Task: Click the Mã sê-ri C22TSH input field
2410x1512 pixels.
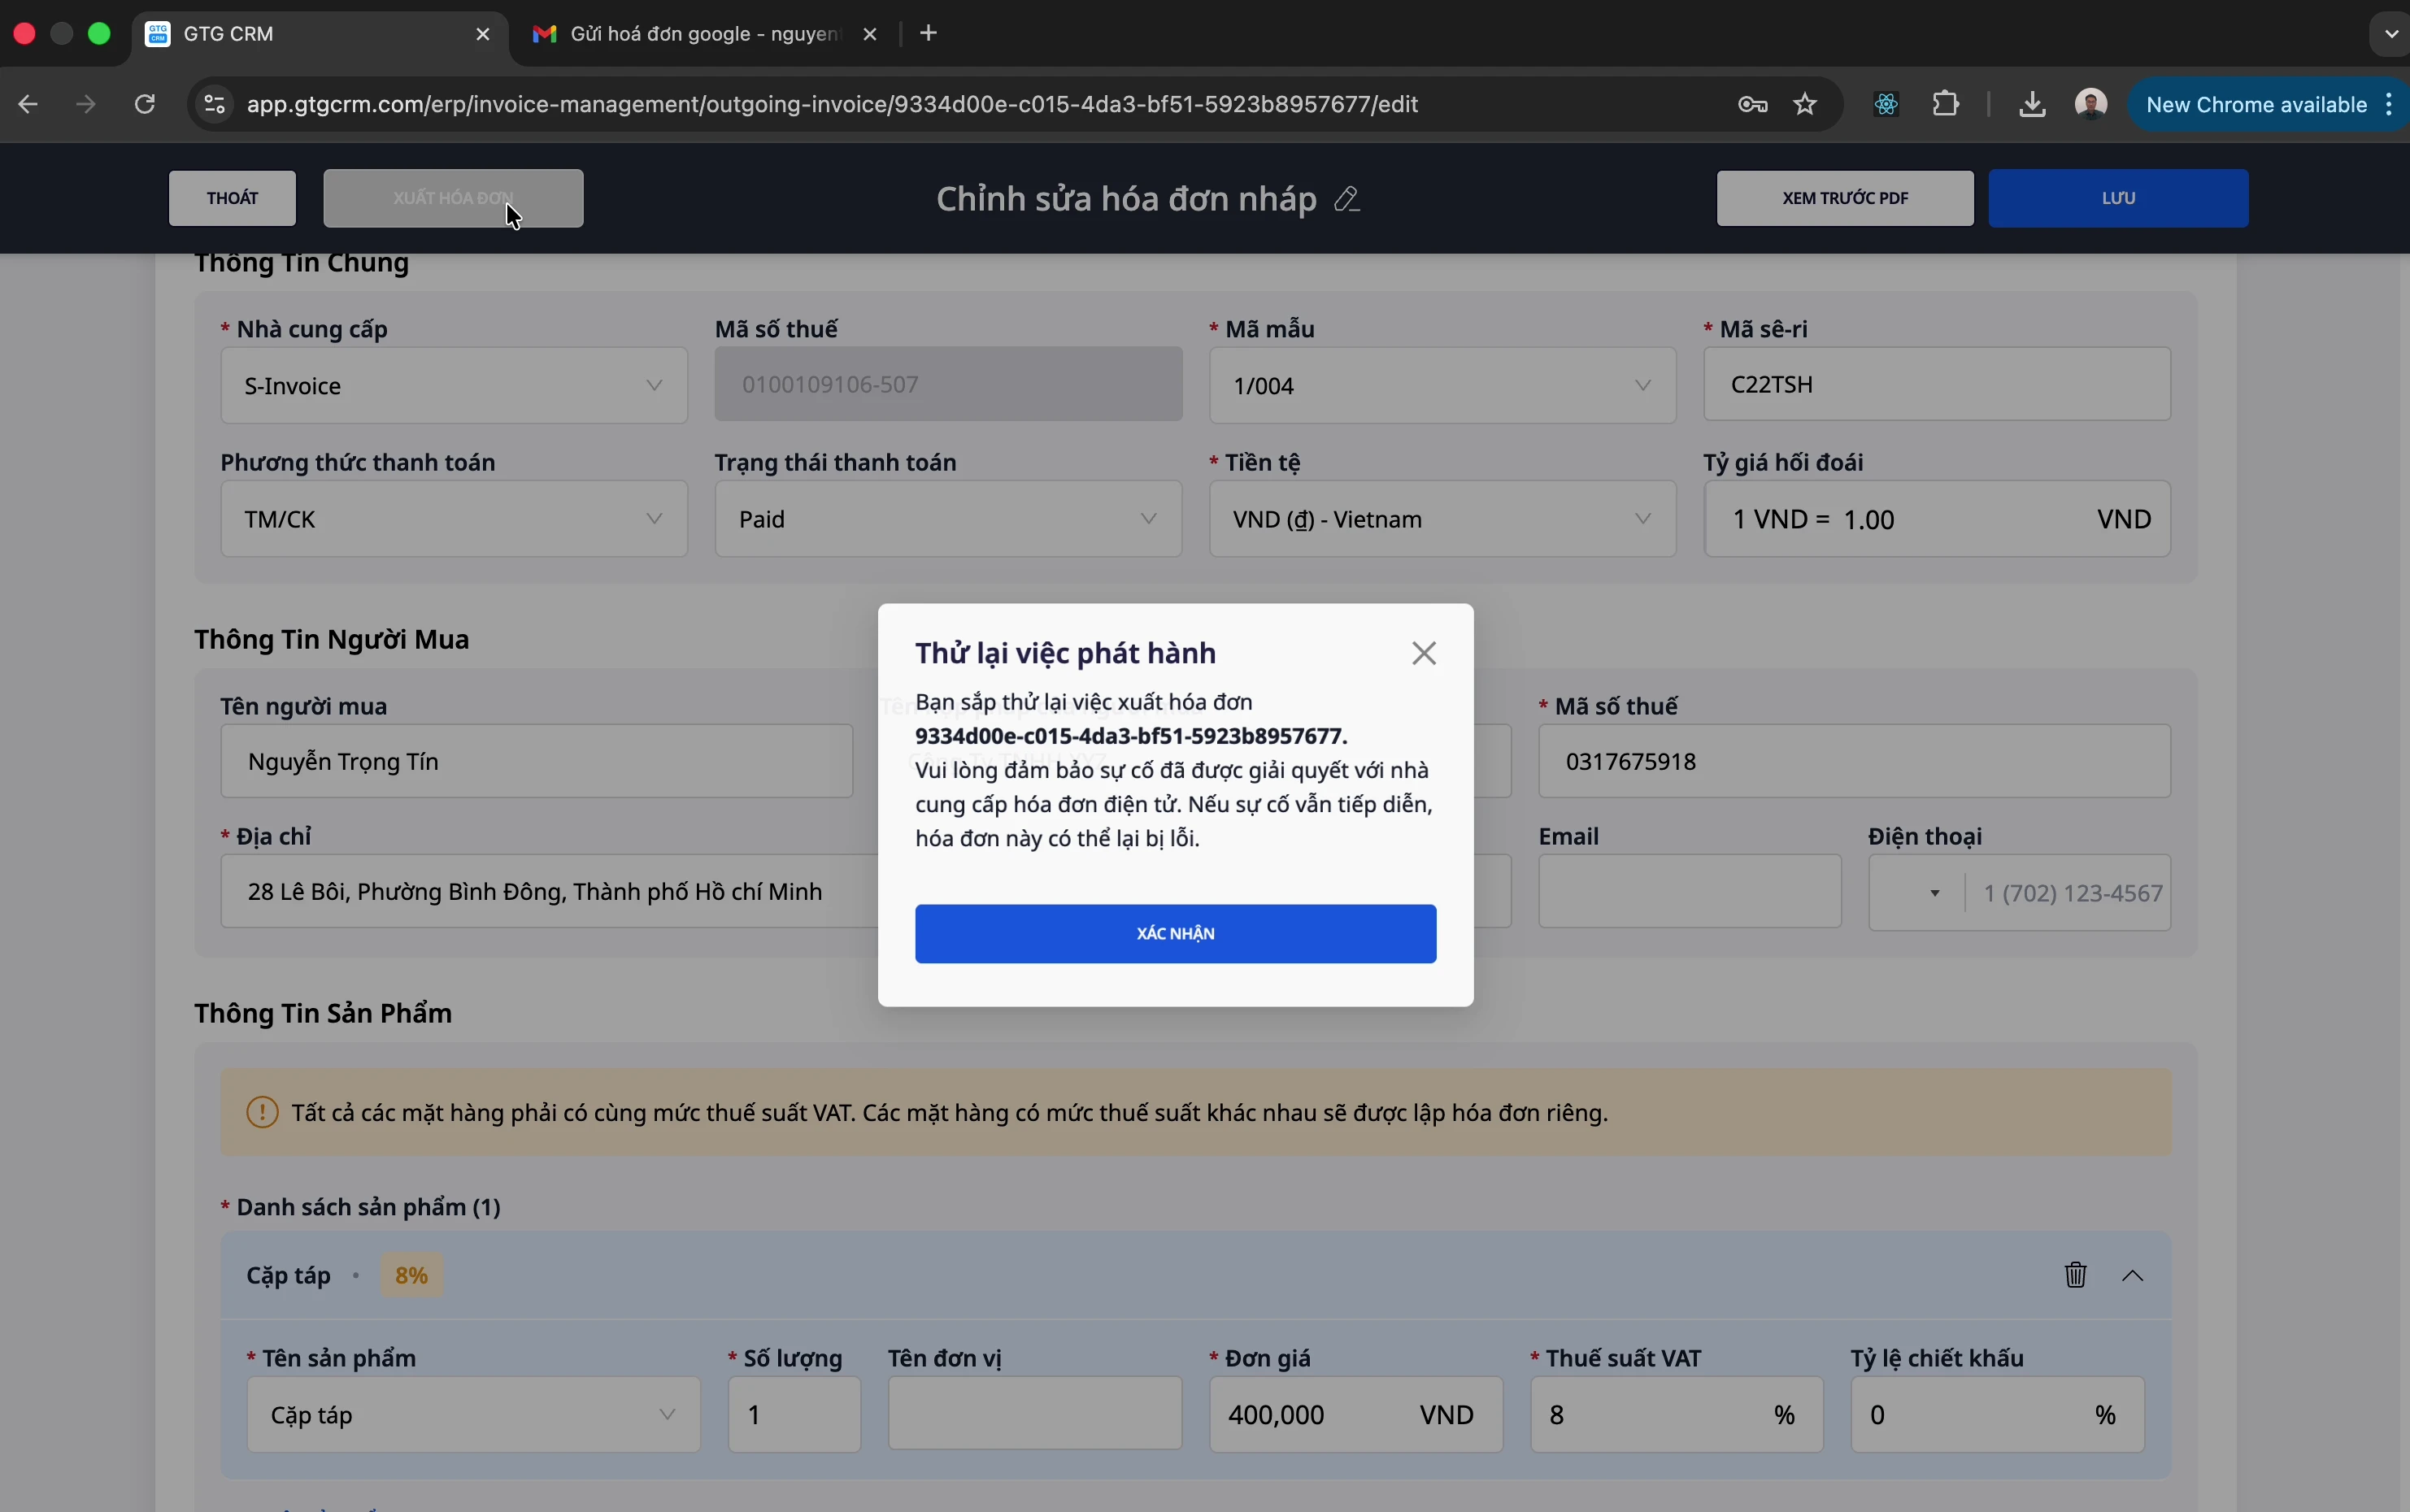Action: (x=1936, y=385)
